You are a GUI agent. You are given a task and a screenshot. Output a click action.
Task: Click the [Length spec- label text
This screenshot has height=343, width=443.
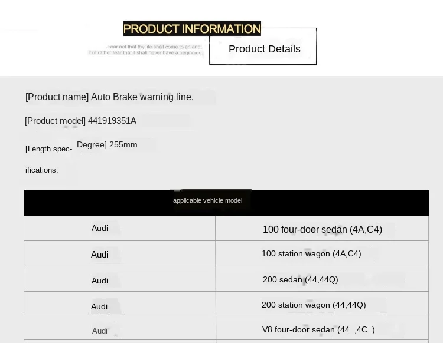click(x=48, y=149)
